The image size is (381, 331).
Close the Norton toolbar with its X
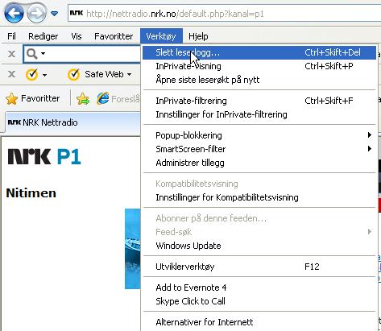11,74
